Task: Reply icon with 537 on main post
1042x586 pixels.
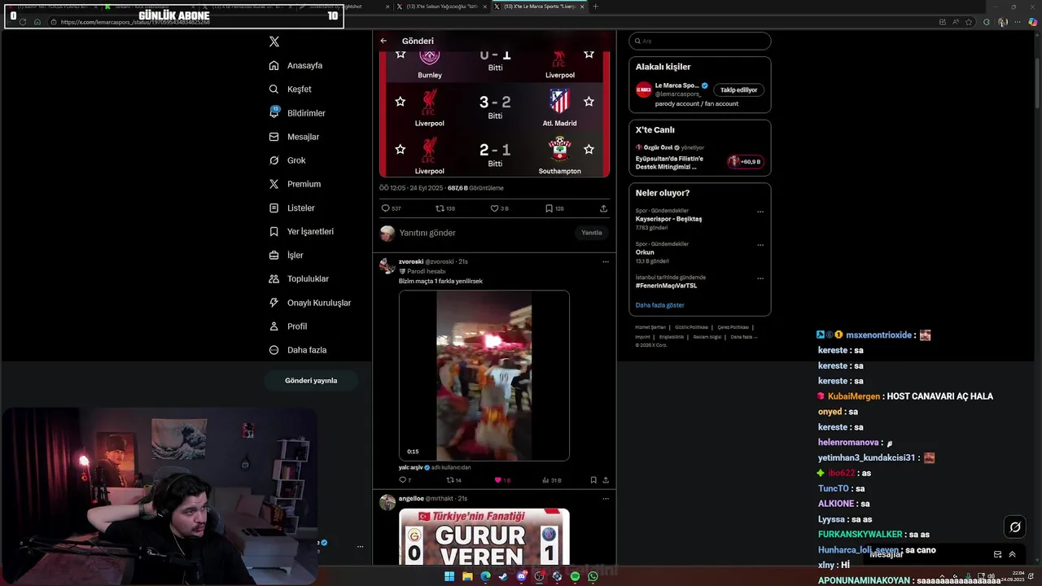Action: point(392,208)
